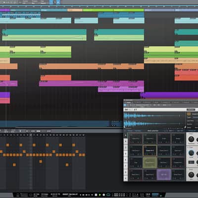The height and width of the screenshot is (198, 198).
Task: Trigger the olive green pad in Impact XT
Action: tap(150, 163)
